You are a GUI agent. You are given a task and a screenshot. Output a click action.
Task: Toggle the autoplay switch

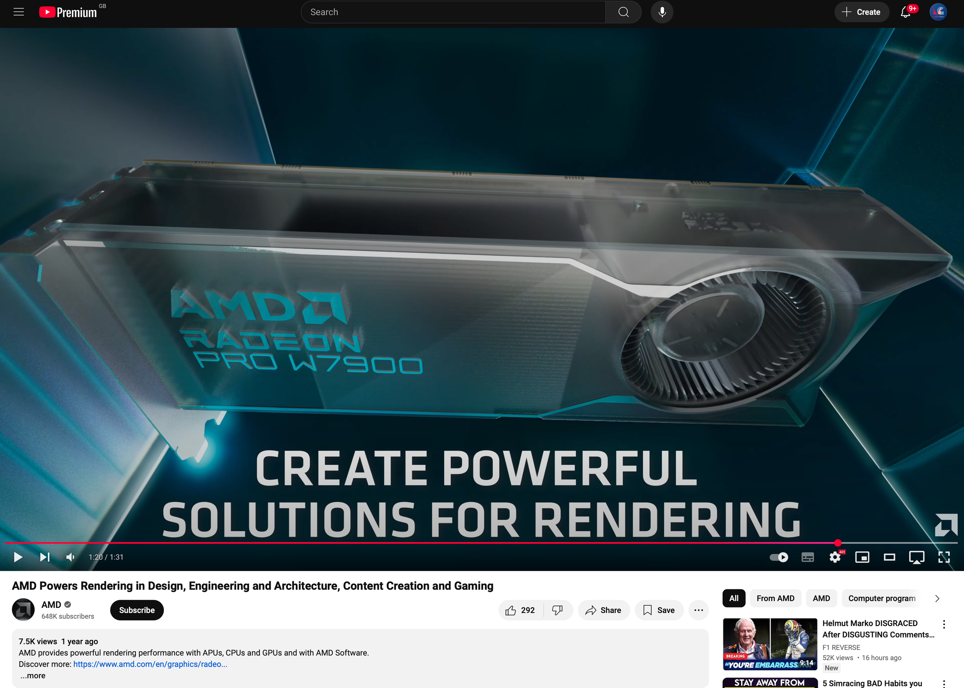coord(779,557)
